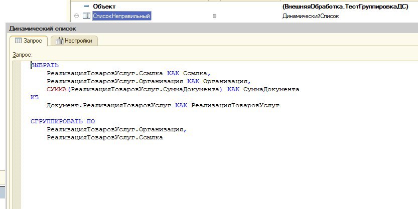Viewport: 418px width, 209px height.
Task: Click the СУММА function keyword
Action: coord(57,89)
